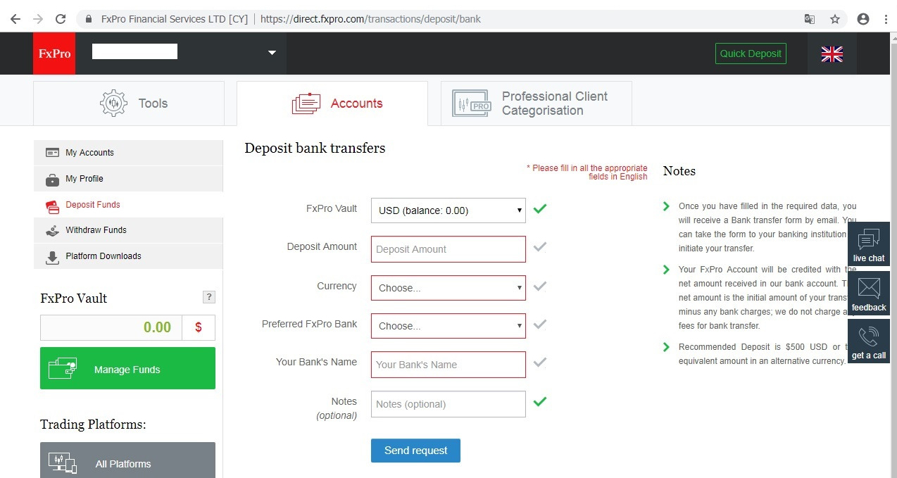The image size is (897, 478).
Task: Expand the account selector dropdown arrow
Action: click(x=272, y=53)
